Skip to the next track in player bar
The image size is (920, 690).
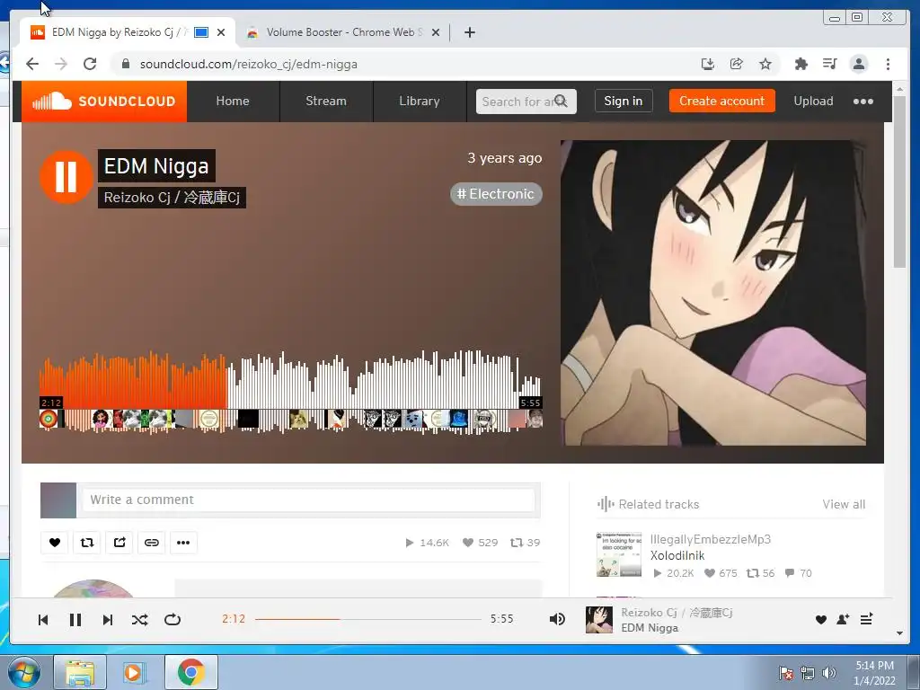[x=108, y=620]
